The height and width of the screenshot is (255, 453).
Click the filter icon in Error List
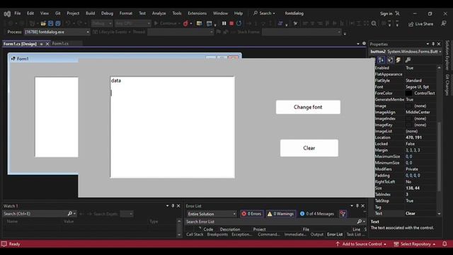point(343,214)
